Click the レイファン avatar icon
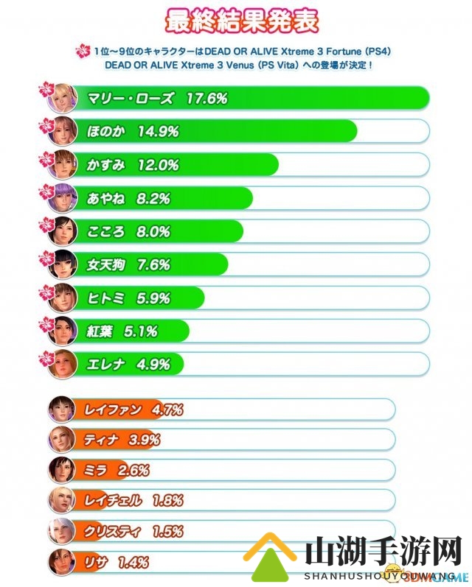The image size is (472, 587). pyautogui.click(x=62, y=410)
